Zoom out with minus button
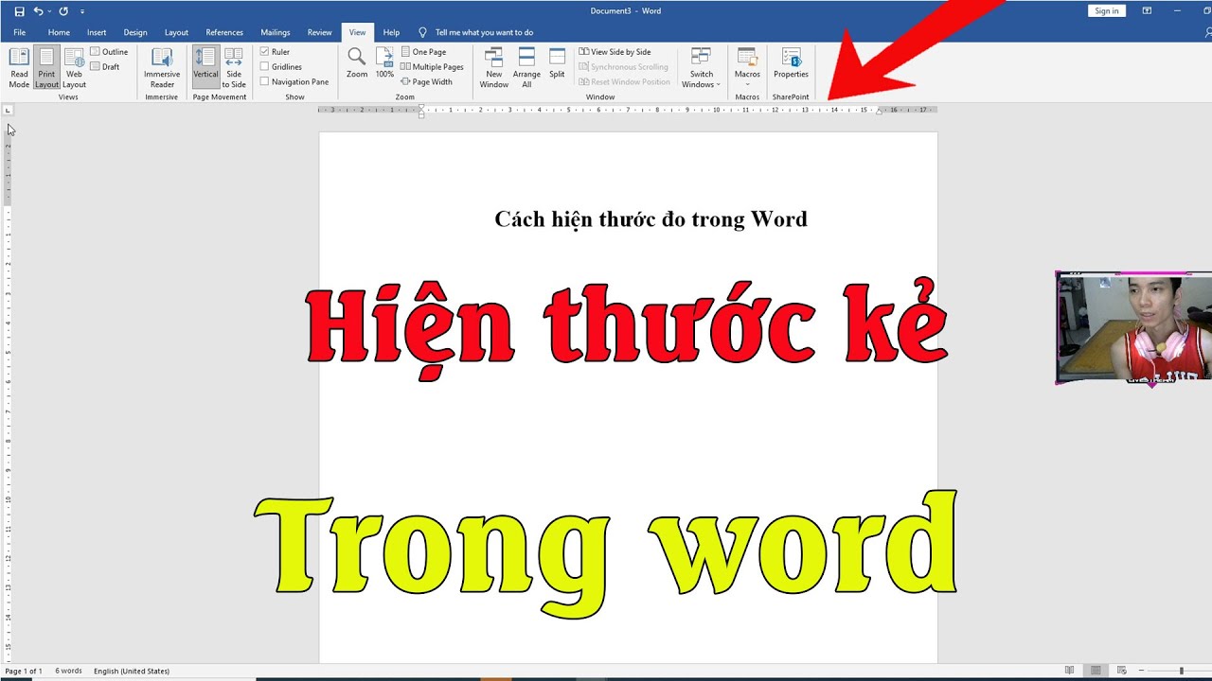This screenshot has height=681, width=1212. pos(1142,671)
